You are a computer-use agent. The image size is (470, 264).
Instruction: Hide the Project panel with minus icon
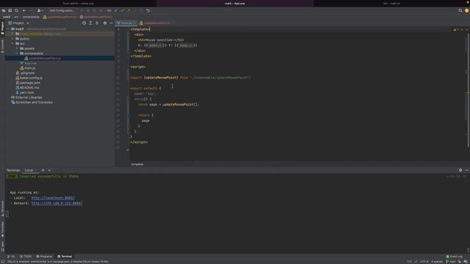111,23
